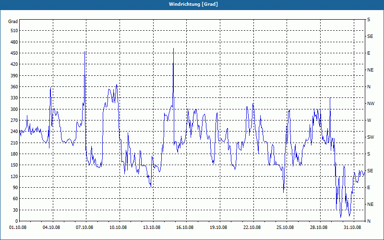Screen dimensions: 384x240
Task: Select the 360 degree axis label
Action: pos(14,87)
